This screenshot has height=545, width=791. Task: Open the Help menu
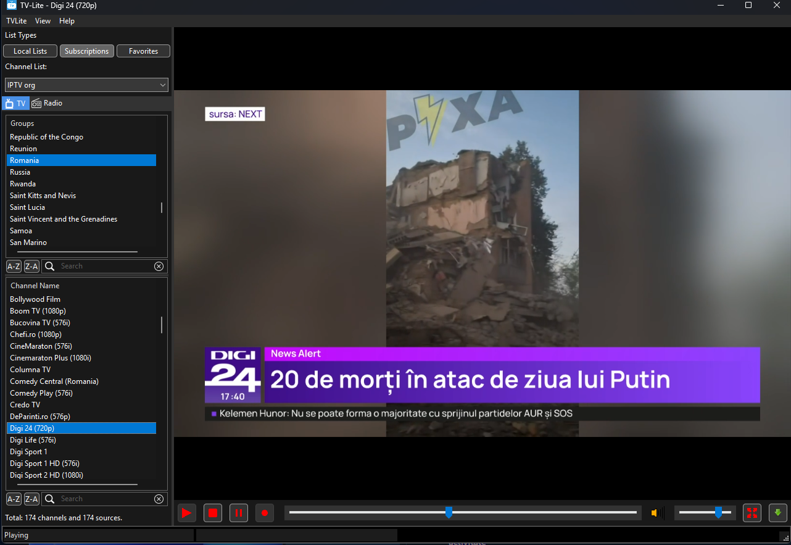click(67, 21)
